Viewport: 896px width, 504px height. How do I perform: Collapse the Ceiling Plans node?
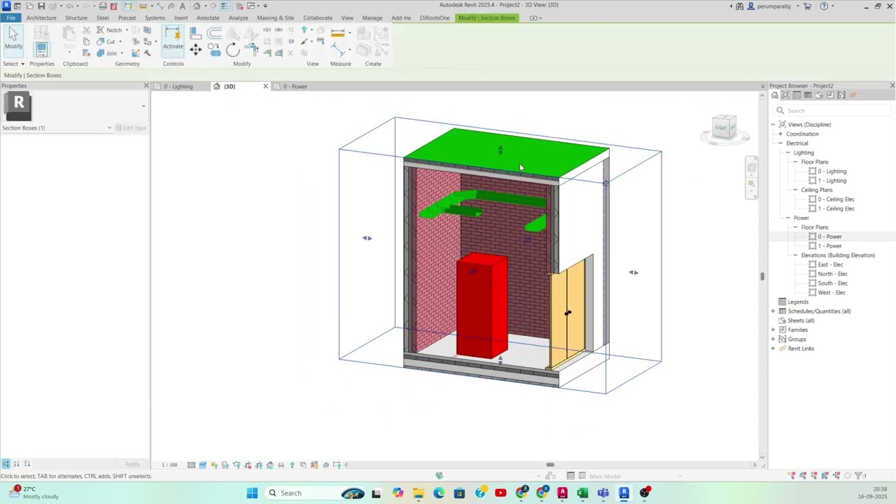coord(796,190)
